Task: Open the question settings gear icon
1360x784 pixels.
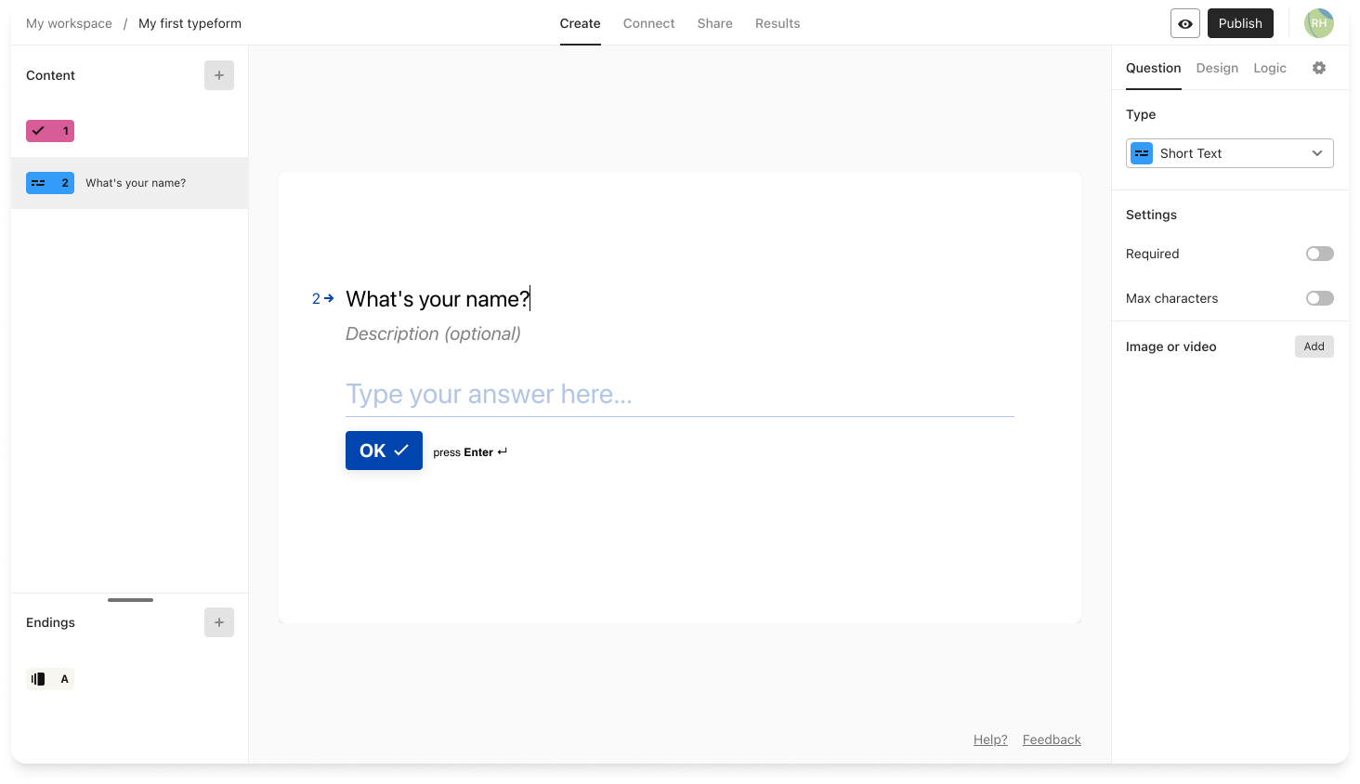Action: point(1319,68)
